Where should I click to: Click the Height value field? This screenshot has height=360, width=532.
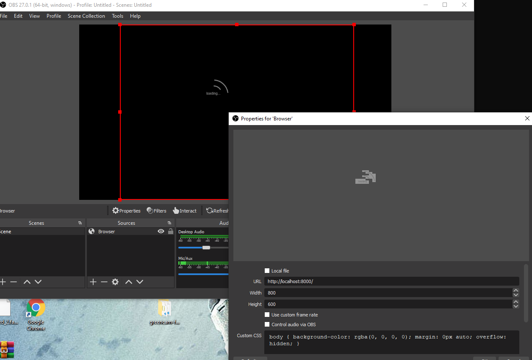click(x=388, y=304)
